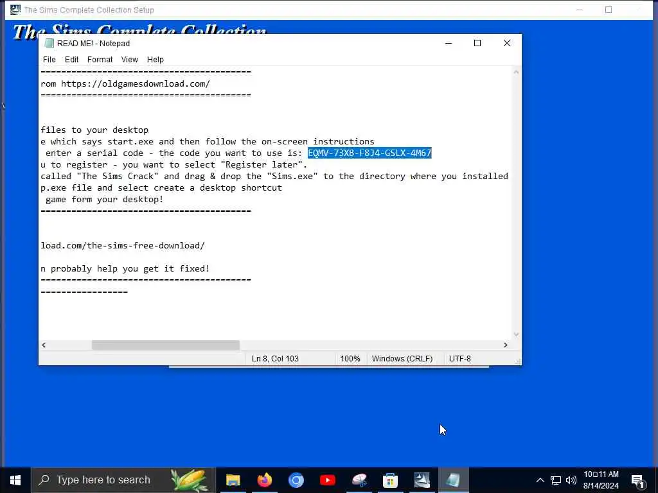Viewport: 658px width, 493px height.
Task: Click 'n probably help you get it fixed!'
Action: coord(125,269)
